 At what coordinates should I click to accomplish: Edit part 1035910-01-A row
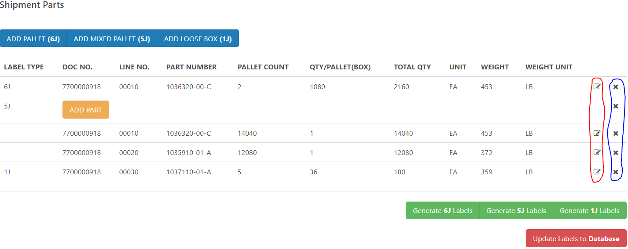(597, 152)
